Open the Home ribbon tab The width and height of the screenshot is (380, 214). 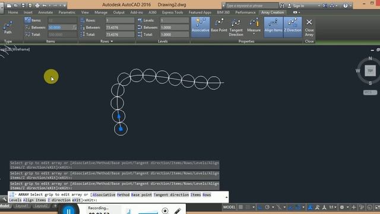[13, 12]
